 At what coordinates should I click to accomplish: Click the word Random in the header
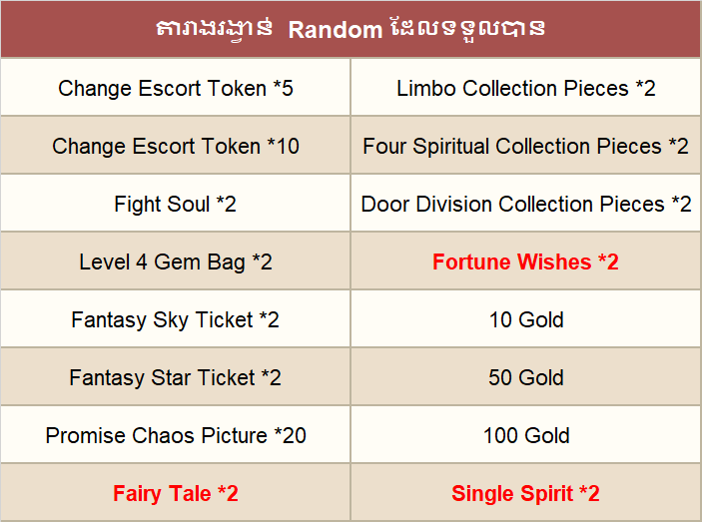[335, 30]
